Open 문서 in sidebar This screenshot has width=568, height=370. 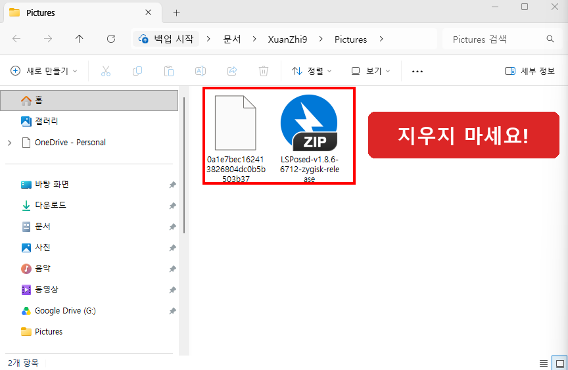89,227
